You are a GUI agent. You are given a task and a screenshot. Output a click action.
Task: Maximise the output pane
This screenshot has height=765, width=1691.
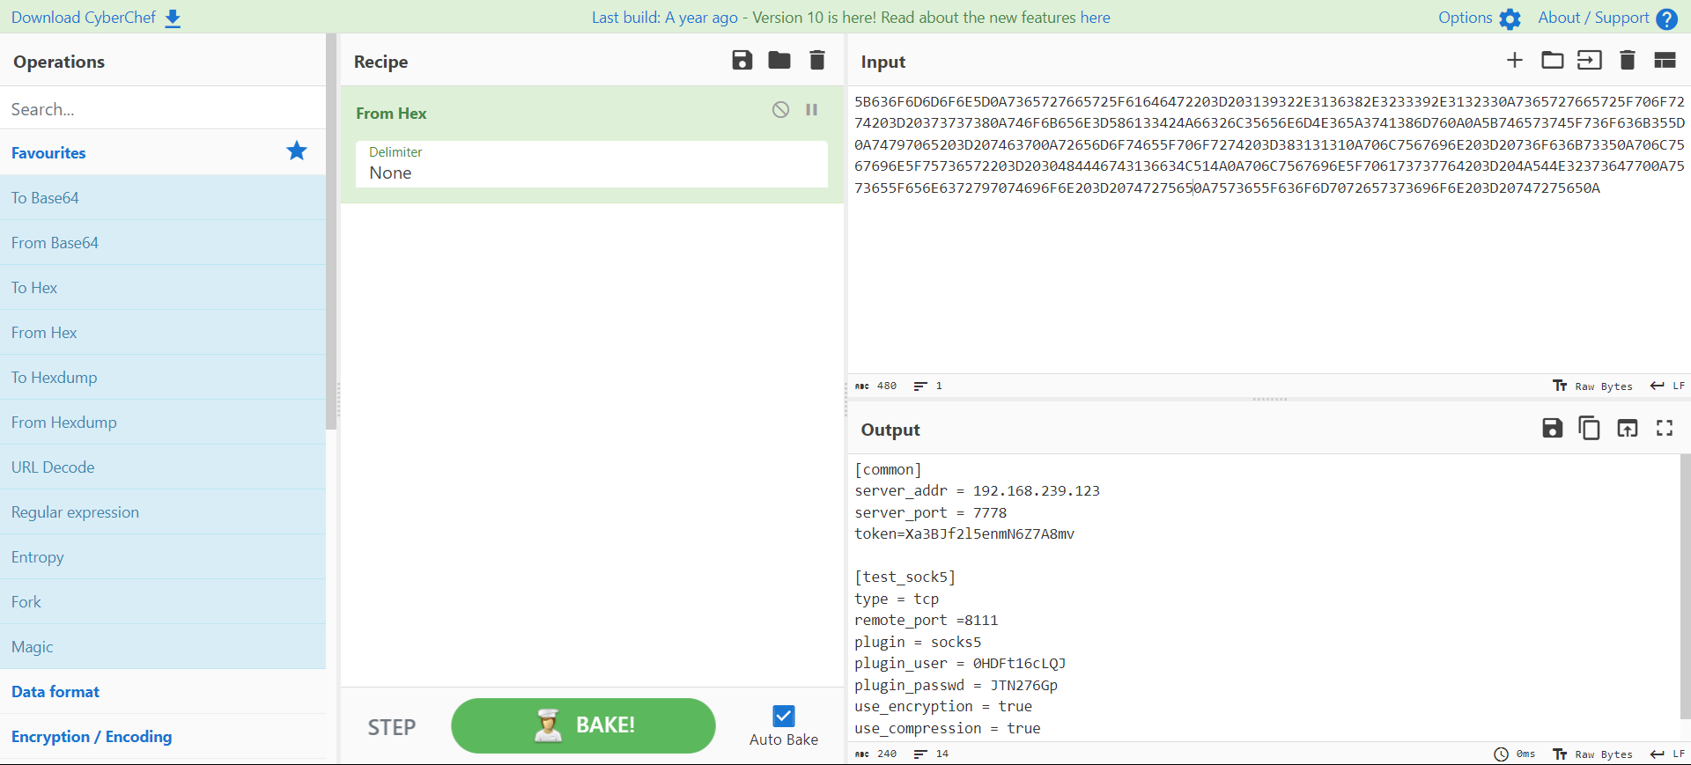point(1665,428)
